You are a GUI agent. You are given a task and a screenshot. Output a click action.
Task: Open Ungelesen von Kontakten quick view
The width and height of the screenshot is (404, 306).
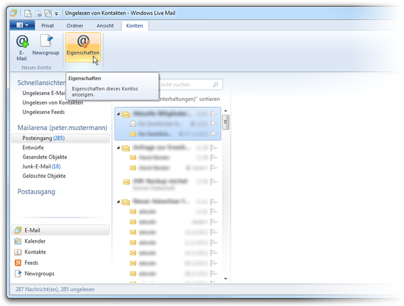(53, 102)
